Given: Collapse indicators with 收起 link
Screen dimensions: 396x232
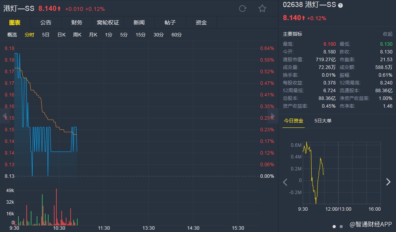Looking at the screenshot, I should tap(387, 34).
